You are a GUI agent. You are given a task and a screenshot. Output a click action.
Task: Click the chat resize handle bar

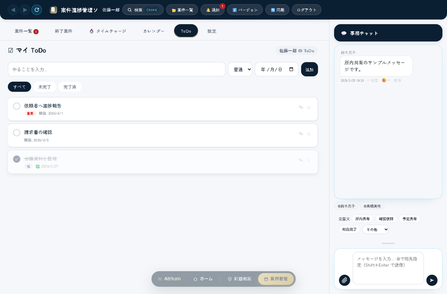(x=388, y=243)
